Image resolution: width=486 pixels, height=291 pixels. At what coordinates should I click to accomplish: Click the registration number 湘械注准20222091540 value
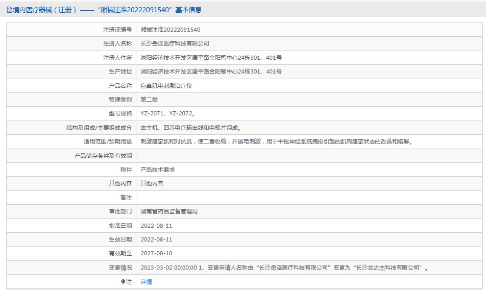(x=171, y=30)
